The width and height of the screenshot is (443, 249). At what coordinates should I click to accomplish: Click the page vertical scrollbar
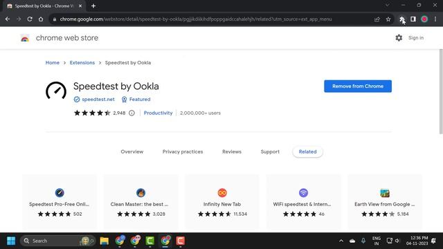[441, 91]
